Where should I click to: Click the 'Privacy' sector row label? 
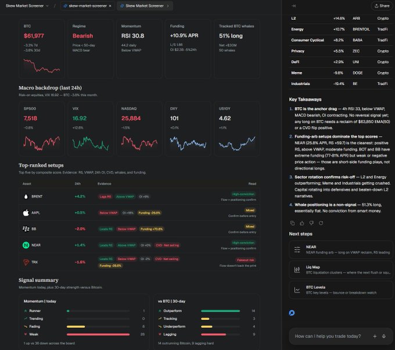click(x=298, y=51)
